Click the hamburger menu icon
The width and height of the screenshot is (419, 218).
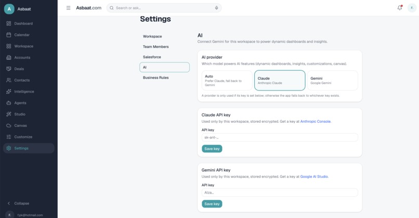click(69, 8)
